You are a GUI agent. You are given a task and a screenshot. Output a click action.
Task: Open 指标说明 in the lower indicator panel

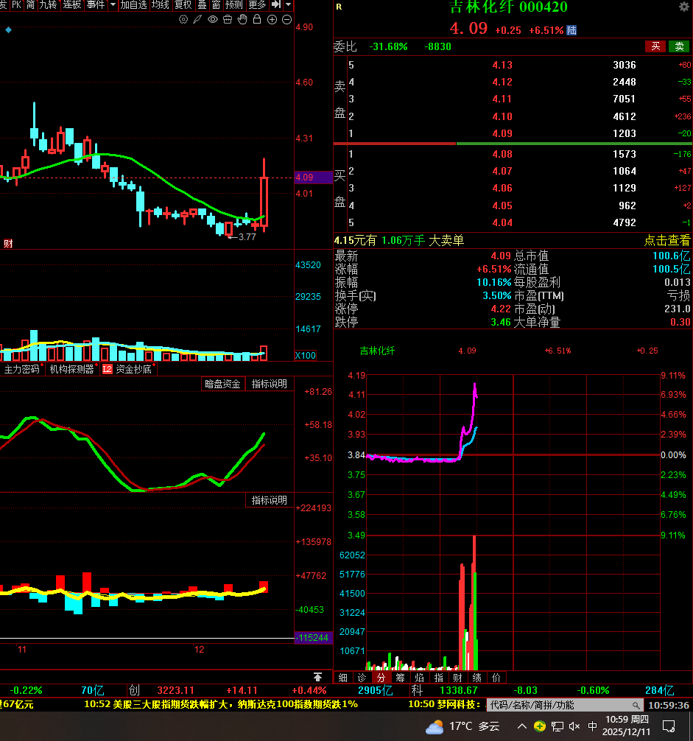click(270, 500)
